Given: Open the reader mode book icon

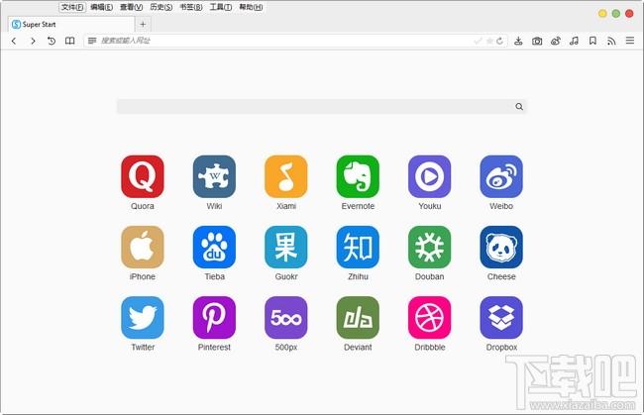Looking at the screenshot, I should point(69,41).
